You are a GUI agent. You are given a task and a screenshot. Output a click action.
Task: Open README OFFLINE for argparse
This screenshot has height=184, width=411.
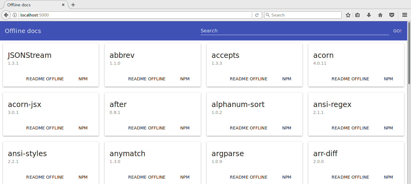(249, 177)
